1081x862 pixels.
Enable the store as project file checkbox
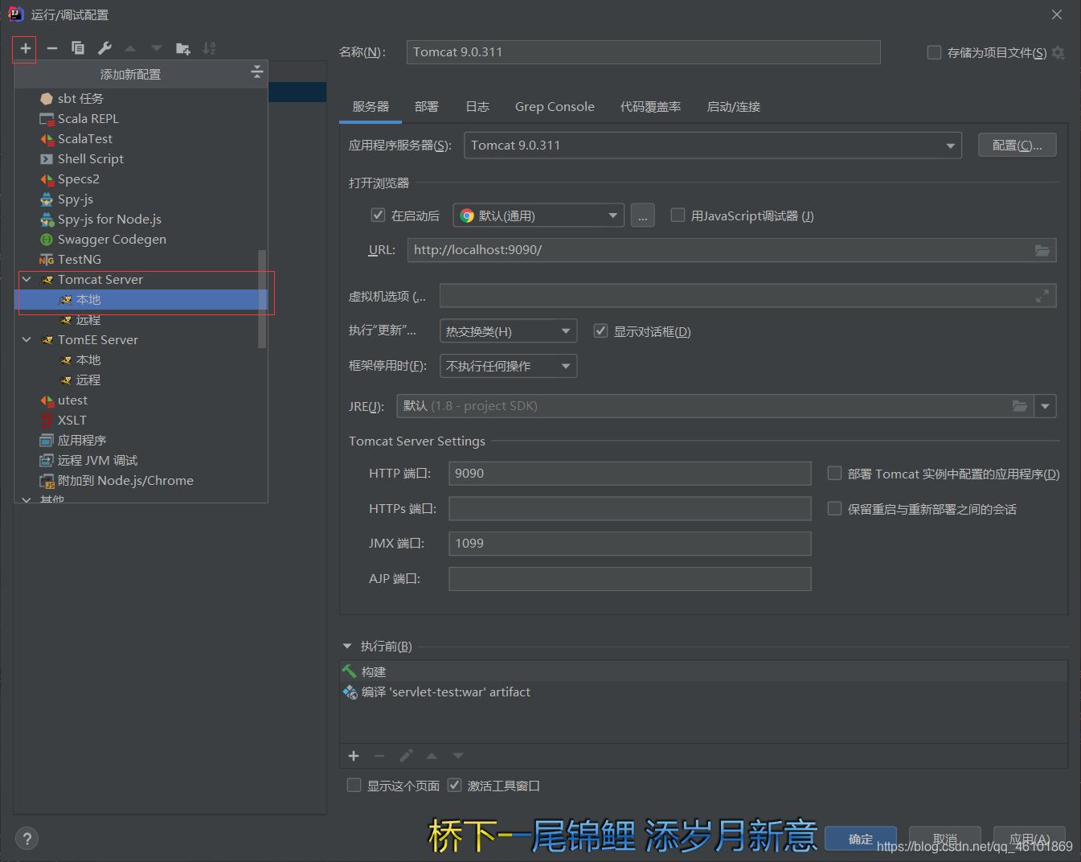point(934,52)
